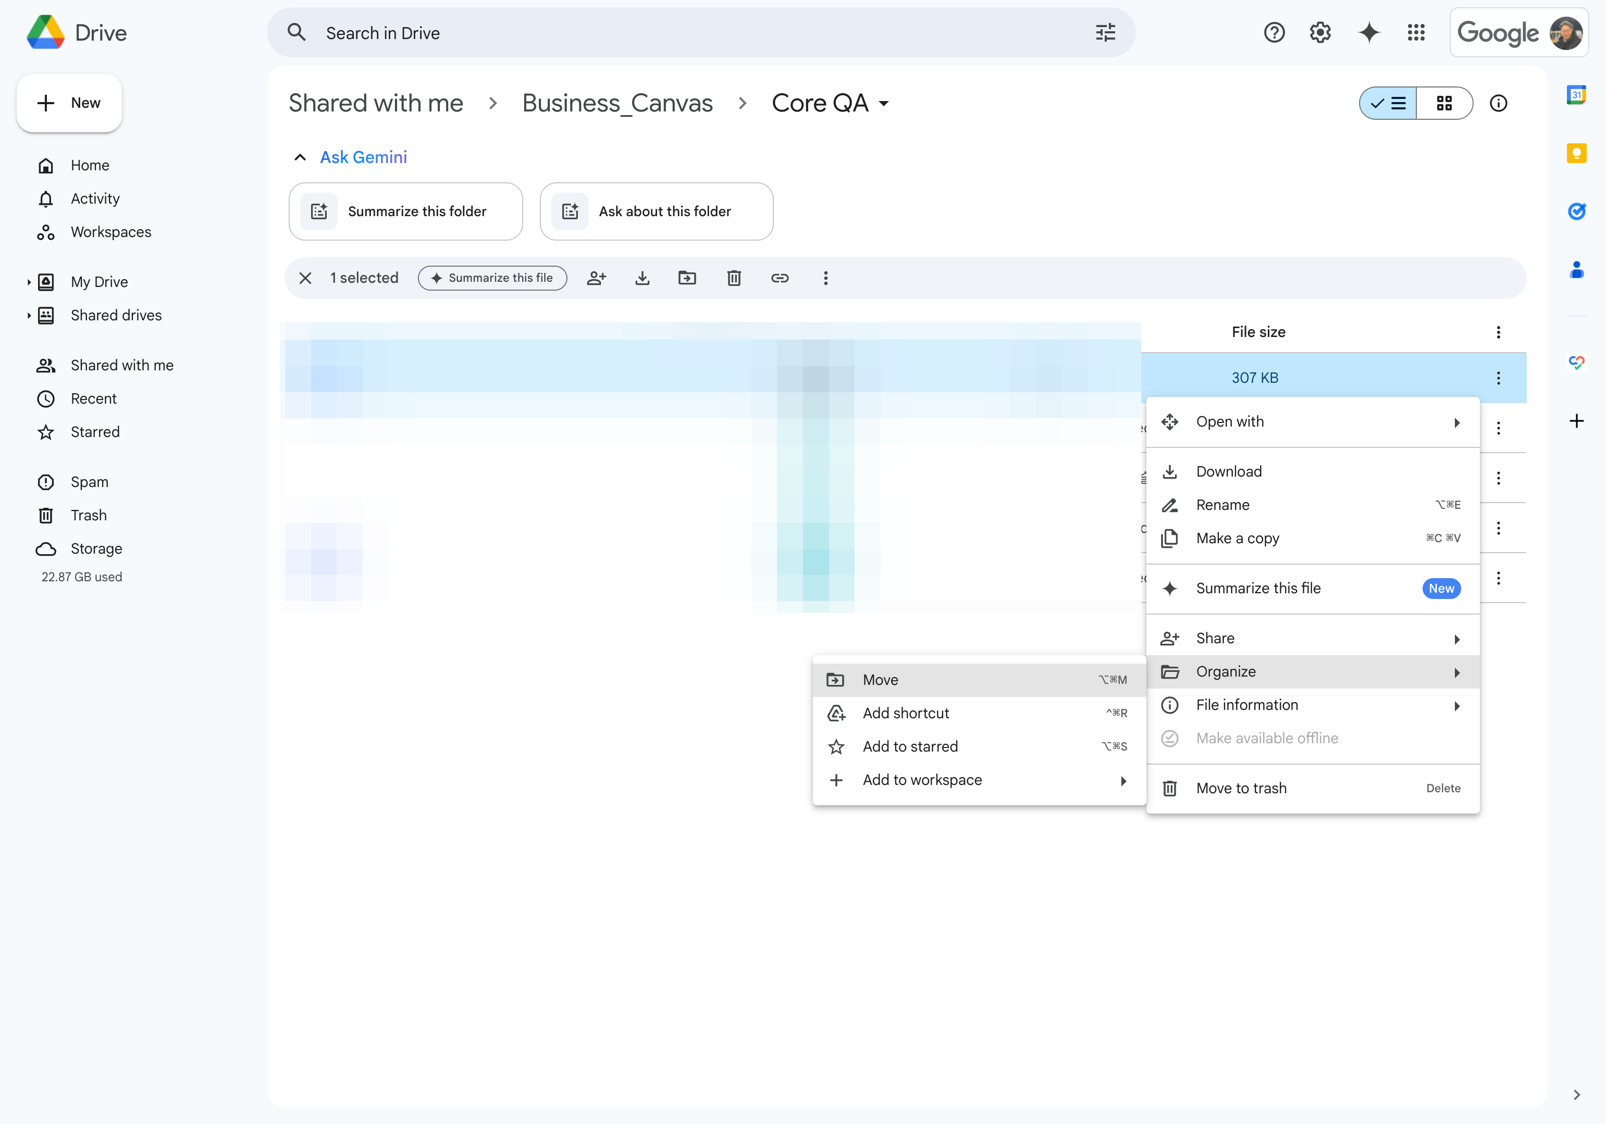Clear selection with X icon

click(305, 278)
